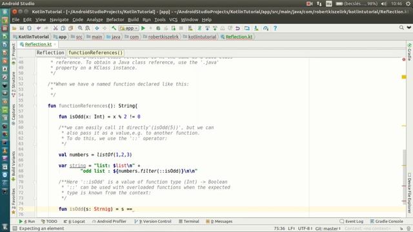Open the system volume indicator
This screenshot has width=413, height=232.
pos(384,4)
